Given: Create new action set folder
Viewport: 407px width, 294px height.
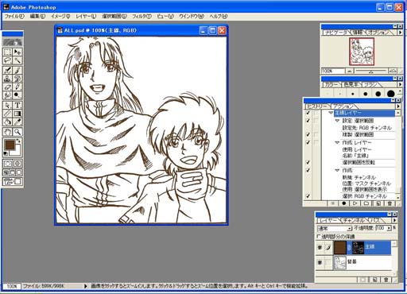Looking at the screenshot, I should click(366, 203).
